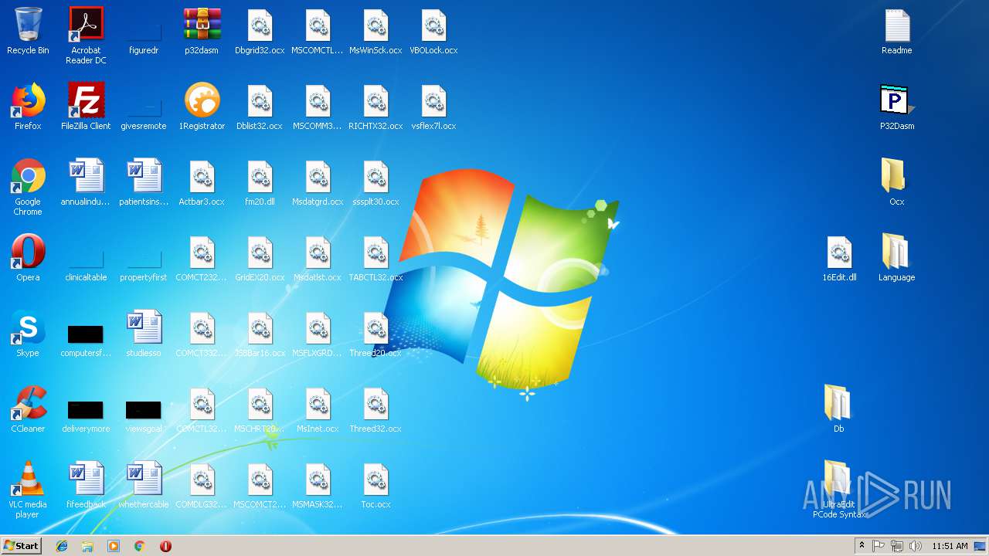Select the 16Edit.dll file

839,253
